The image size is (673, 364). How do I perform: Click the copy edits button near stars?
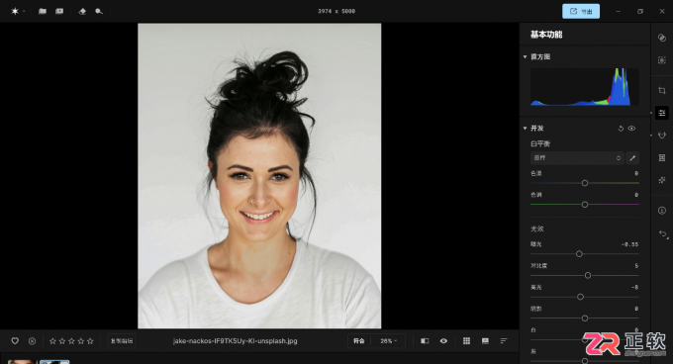[122, 341]
